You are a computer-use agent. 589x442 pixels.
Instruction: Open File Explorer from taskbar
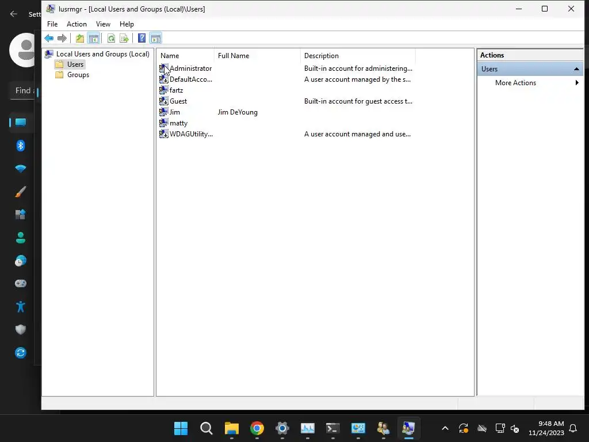pyautogui.click(x=231, y=428)
